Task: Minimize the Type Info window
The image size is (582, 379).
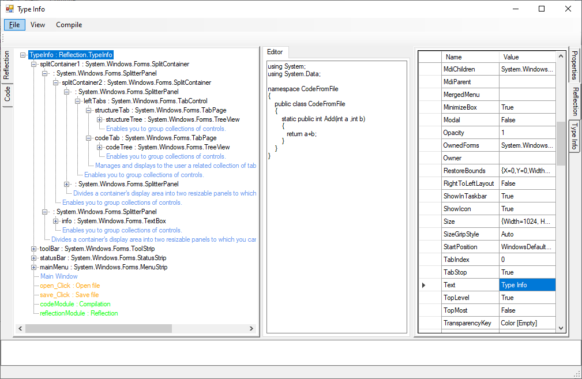Action: [516, 9]
